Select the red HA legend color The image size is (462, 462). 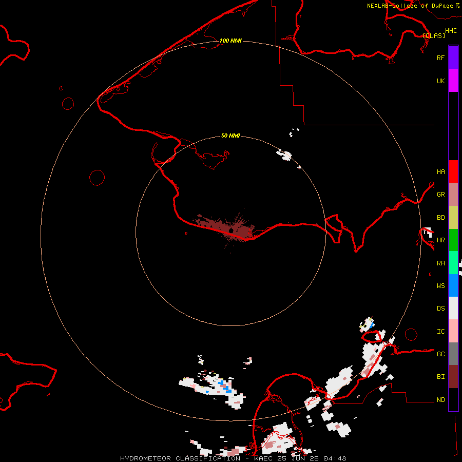(x=453, y=171)
